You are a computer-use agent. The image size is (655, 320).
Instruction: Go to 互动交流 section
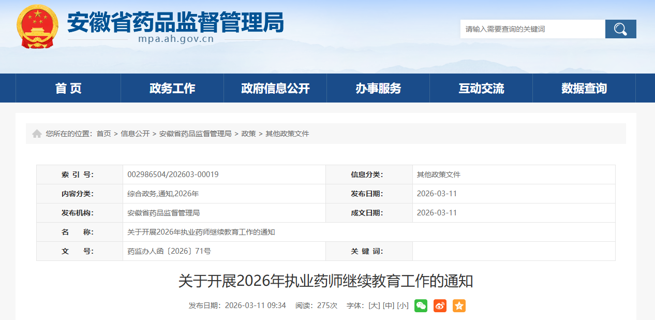481,89
